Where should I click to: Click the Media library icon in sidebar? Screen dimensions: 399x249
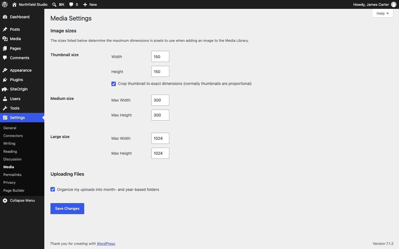tap(5, 39)
